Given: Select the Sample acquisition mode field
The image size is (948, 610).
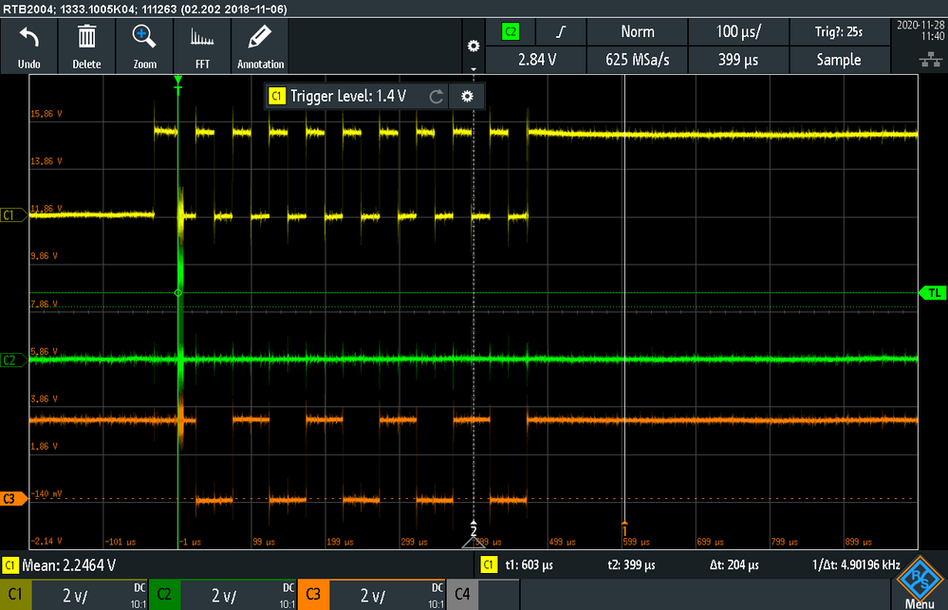Looking at the screenshot, I should [x=839, y=59].
